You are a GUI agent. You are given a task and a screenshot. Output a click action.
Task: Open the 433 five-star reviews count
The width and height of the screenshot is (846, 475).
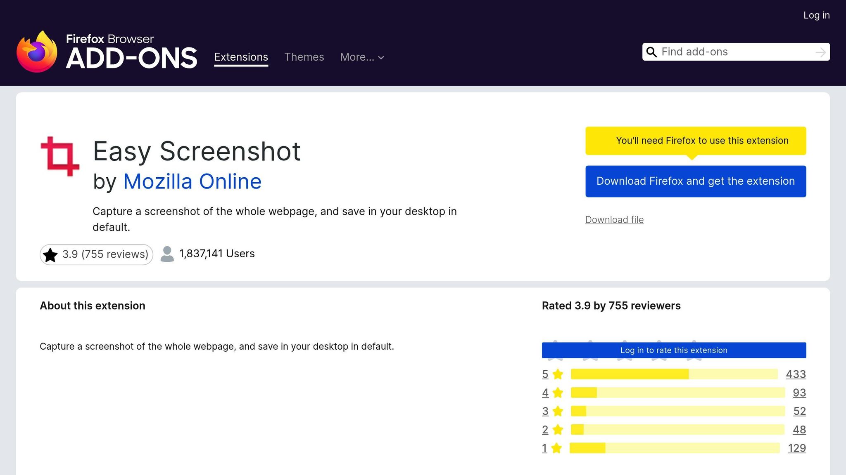coord(796,374)
